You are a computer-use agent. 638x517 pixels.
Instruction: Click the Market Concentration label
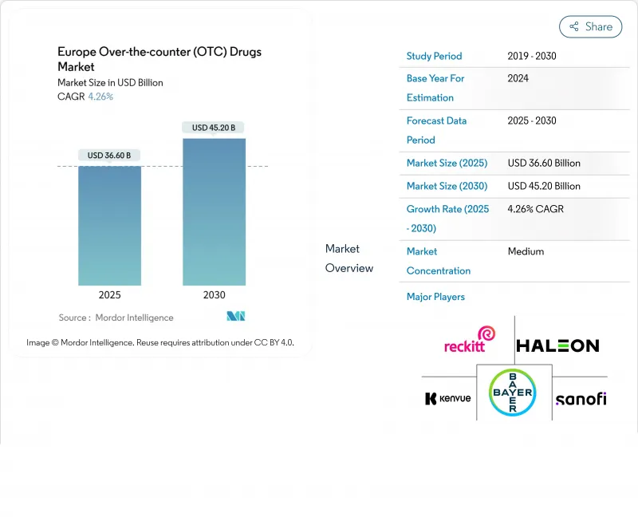pyautogui.click(x=439, y=261)
